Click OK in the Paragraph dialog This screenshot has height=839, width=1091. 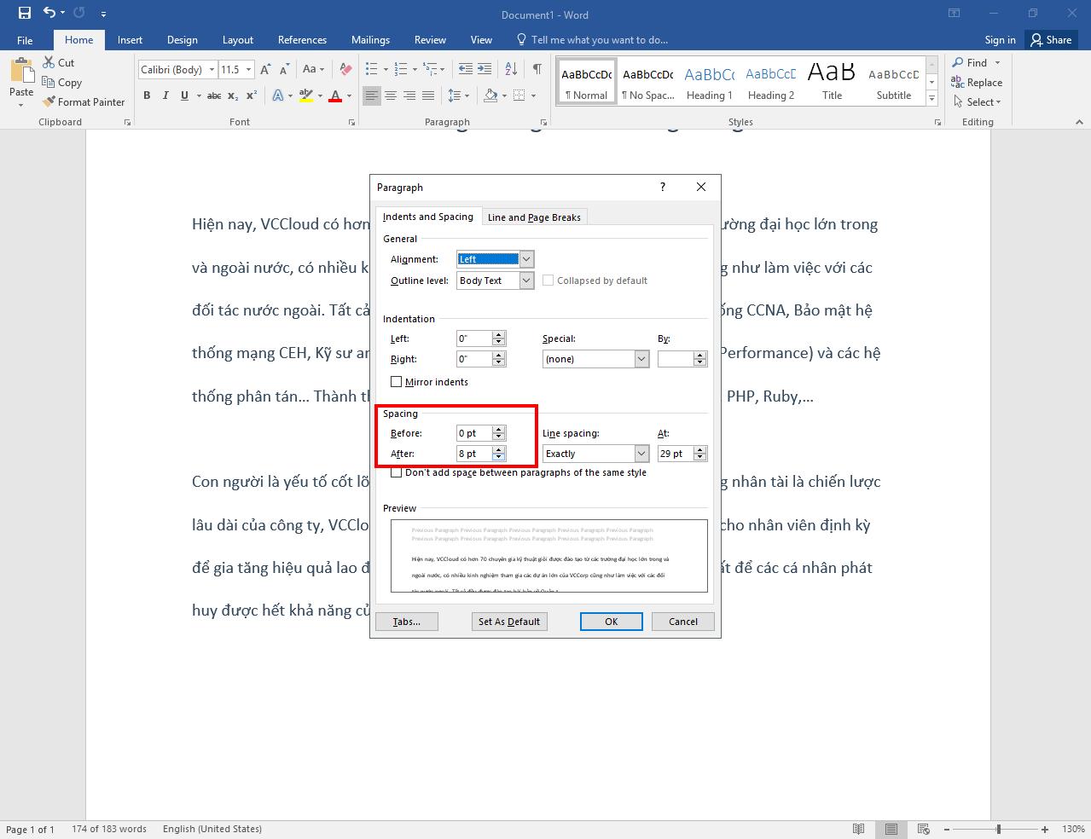point(611,622)
